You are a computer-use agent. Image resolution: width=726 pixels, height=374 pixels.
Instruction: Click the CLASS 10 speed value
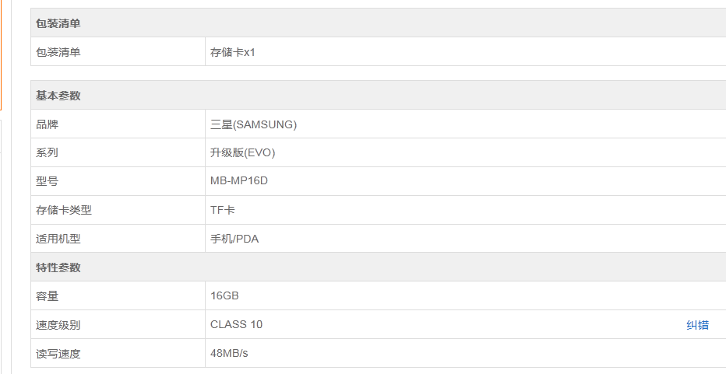[236, 325]
